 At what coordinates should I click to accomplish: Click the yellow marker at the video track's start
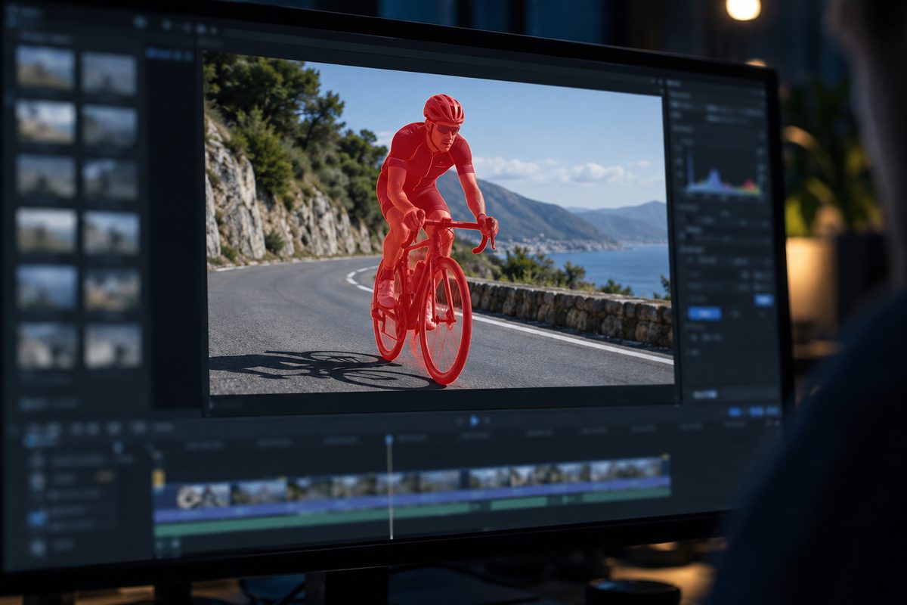158,478
